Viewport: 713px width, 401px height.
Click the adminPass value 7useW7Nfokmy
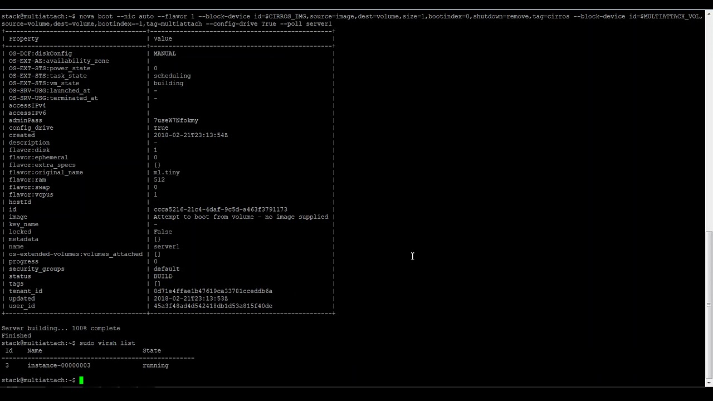point(176,120)
